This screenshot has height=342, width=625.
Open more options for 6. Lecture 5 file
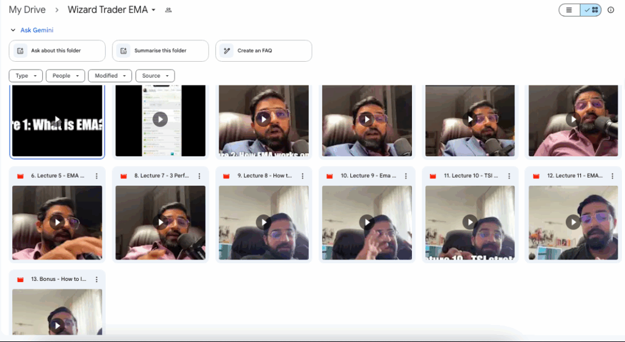[96, 176]
